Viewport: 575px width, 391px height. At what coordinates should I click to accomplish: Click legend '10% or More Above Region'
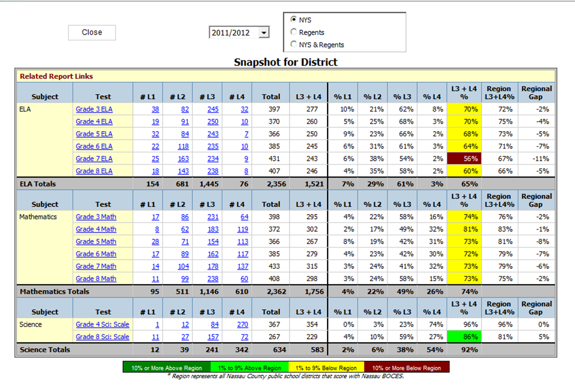(x=167, y=368)
